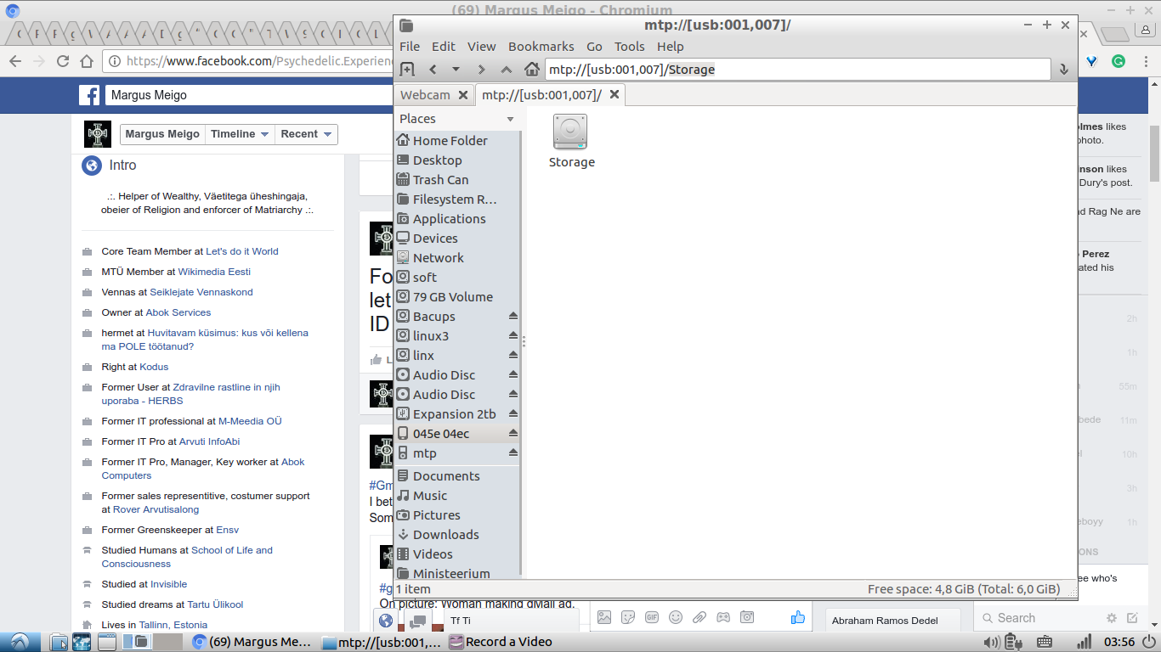Eject the 045e 04ec device

513,433
